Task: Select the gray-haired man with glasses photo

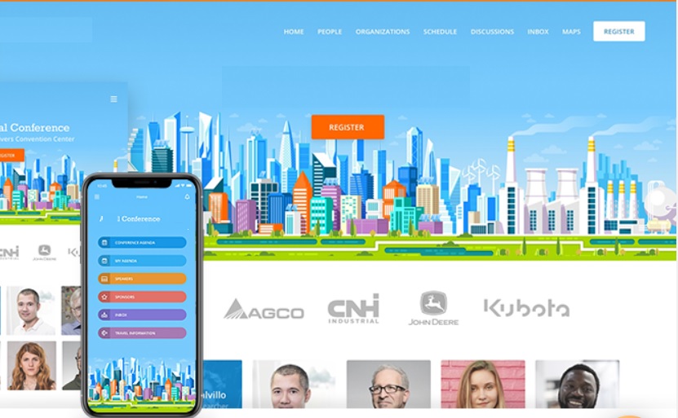Action: point(388,385)
